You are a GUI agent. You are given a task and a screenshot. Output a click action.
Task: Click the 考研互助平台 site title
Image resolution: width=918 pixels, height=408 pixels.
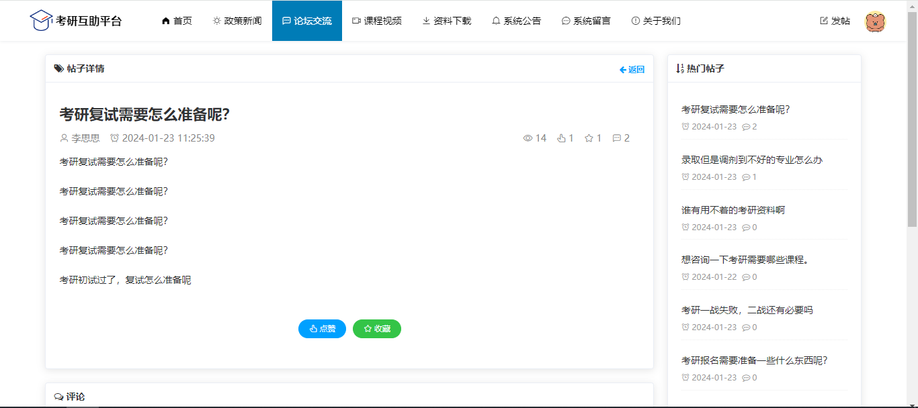[x=89, y=21]
